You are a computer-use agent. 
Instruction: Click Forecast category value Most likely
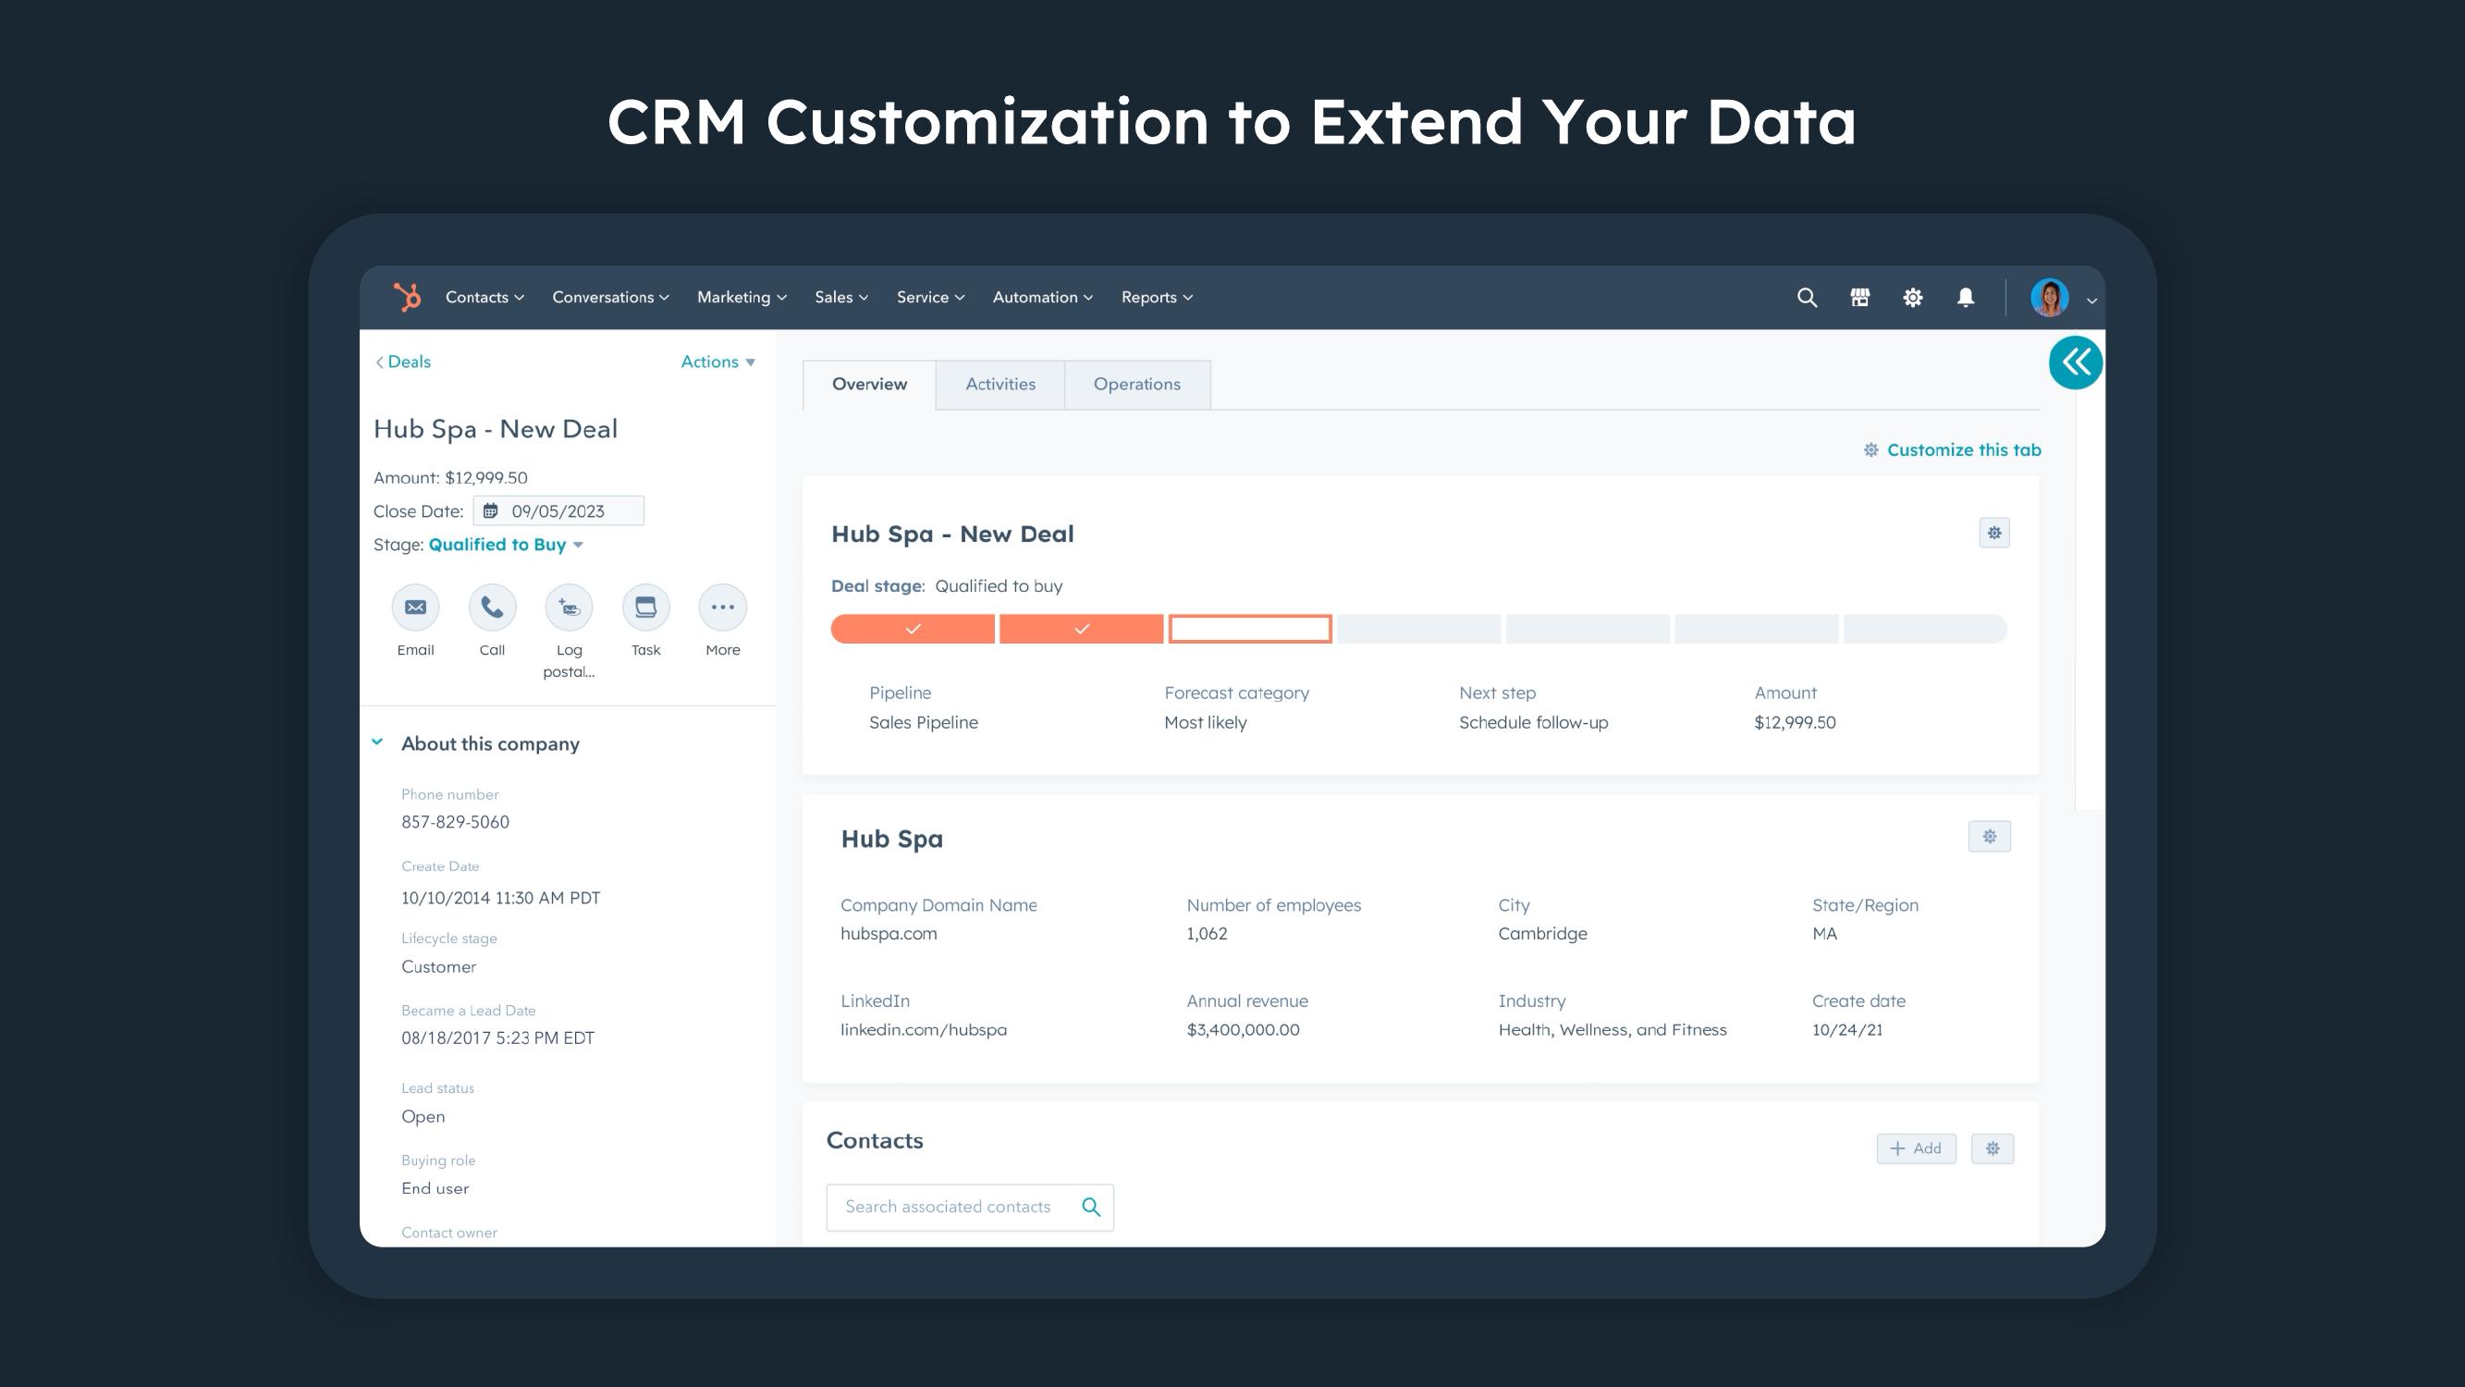click(x=1206, y=723)
